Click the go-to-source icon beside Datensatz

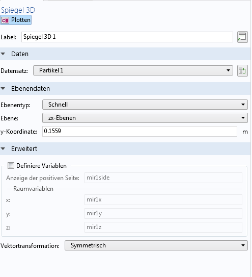(x=242, y=71)
